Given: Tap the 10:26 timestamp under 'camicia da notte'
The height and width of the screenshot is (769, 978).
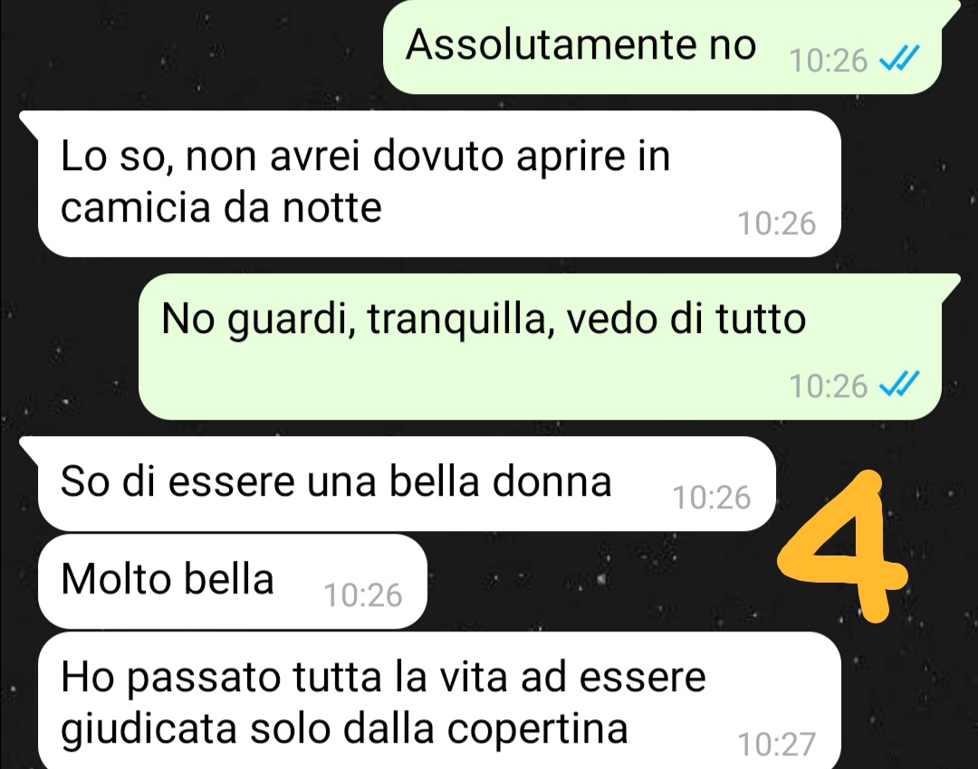Looking at the screenshot, I should tap(777, 223).
